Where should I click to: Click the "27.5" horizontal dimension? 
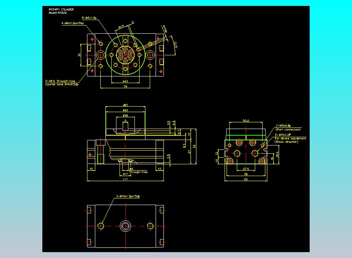point(246,169)
